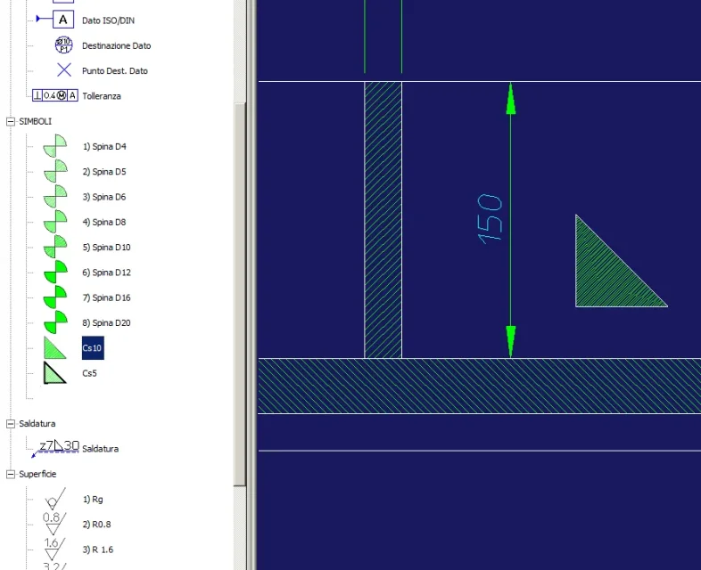Select the '7) Spina D16' entry
Screen dimensions: 701x570
point(106,297)
